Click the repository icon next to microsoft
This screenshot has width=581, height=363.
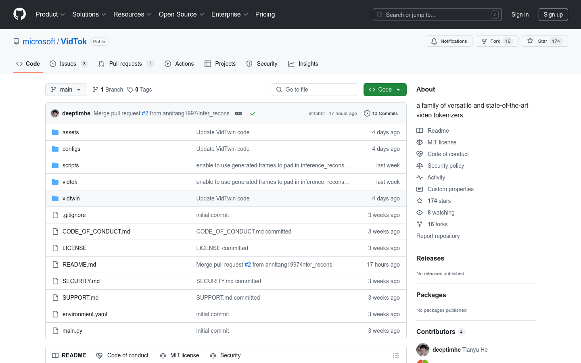[16, 42]
